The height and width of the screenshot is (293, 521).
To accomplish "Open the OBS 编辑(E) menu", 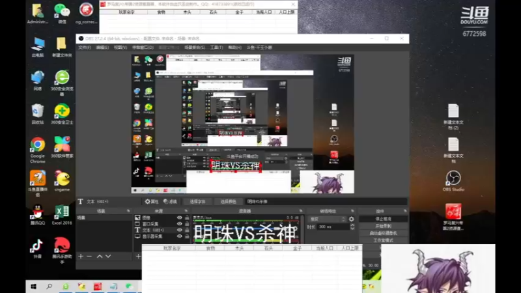I will 102,48.
